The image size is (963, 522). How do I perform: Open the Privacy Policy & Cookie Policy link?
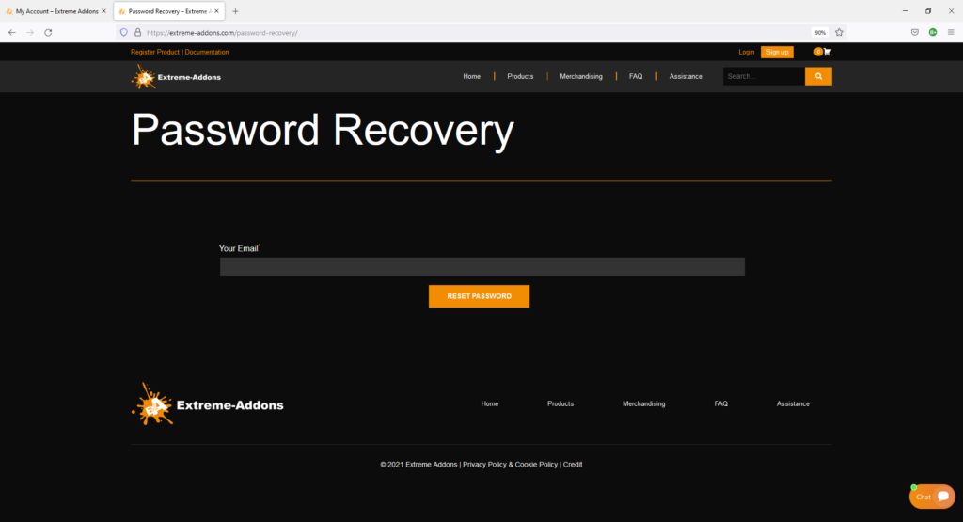(510, 465)
